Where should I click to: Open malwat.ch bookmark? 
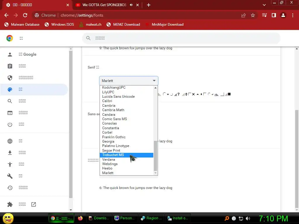pyautogui.click(x=90, y=24)
